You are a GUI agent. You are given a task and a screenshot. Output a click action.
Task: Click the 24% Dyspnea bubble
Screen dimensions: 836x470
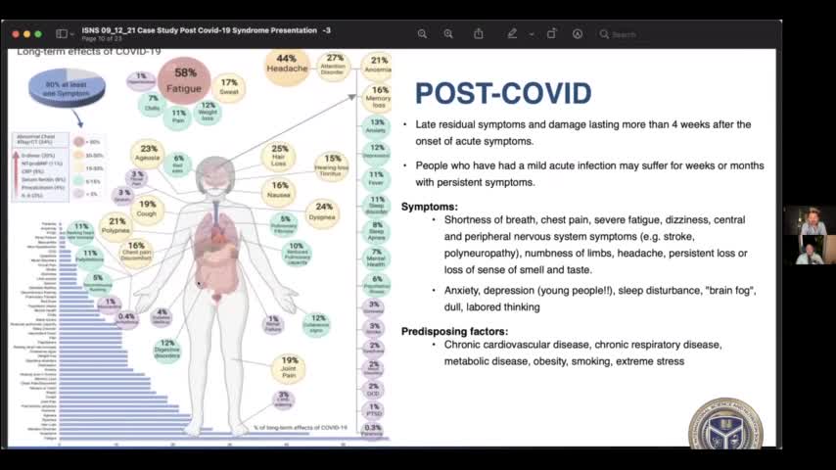[322, 212]
